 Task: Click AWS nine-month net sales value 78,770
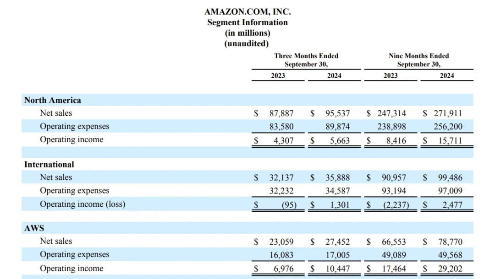coord(450,241)
